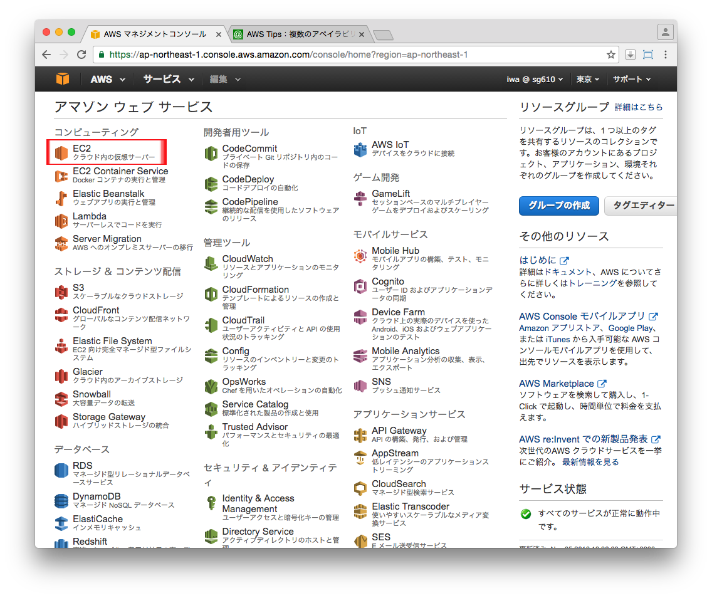This screenshot has width=712, height=598.
Task: Select the ElastiCache icon
Action: point(61,523)
